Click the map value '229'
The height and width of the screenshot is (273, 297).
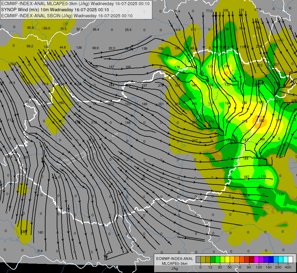[x=229, y=177]
